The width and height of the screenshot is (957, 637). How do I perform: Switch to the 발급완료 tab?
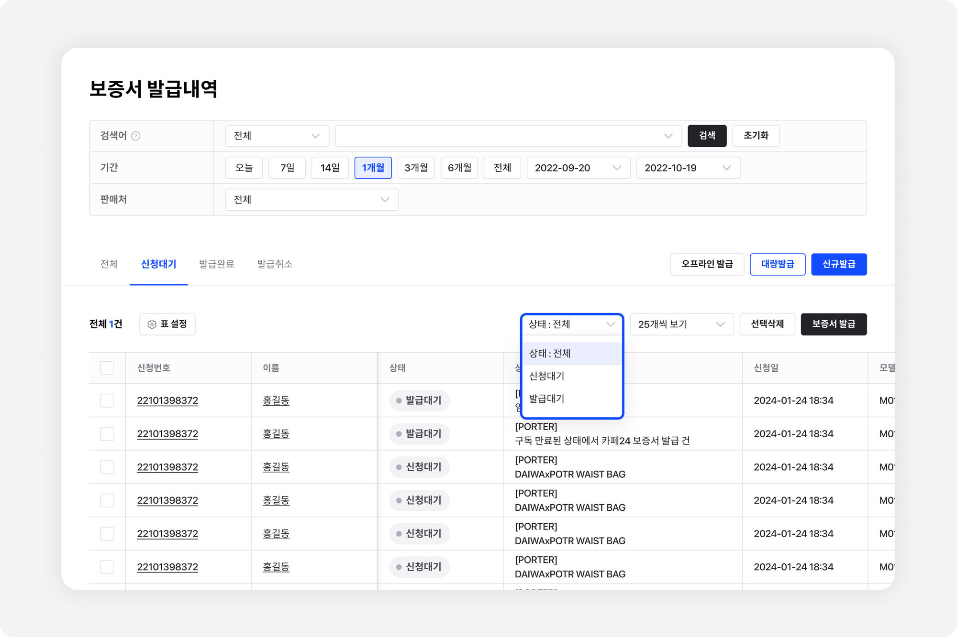click(216, 264)
